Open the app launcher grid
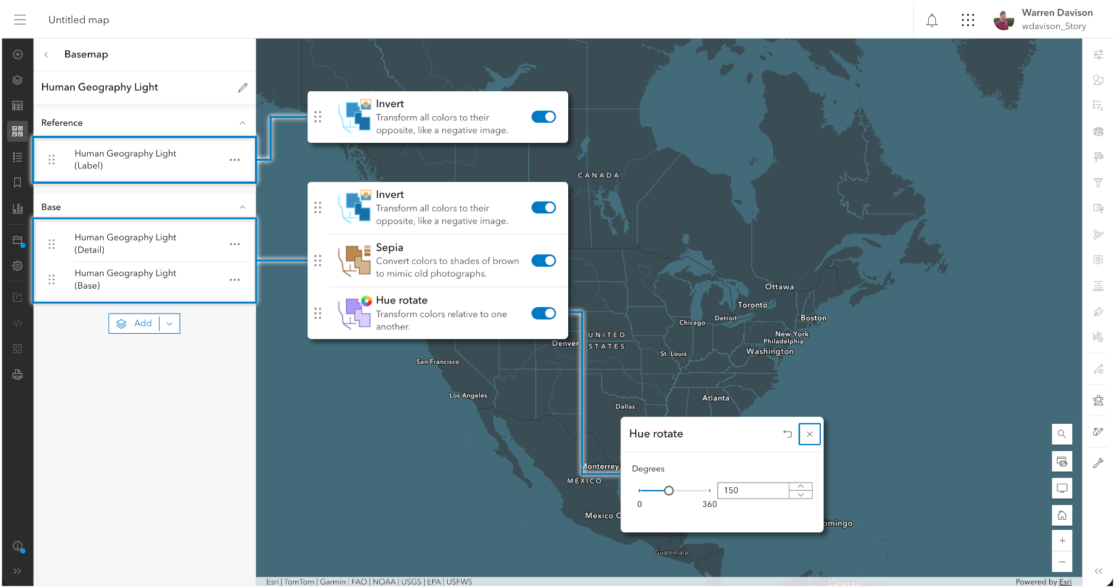The height and width of the screenshot is (588, 1115). (x=968, y=20)
